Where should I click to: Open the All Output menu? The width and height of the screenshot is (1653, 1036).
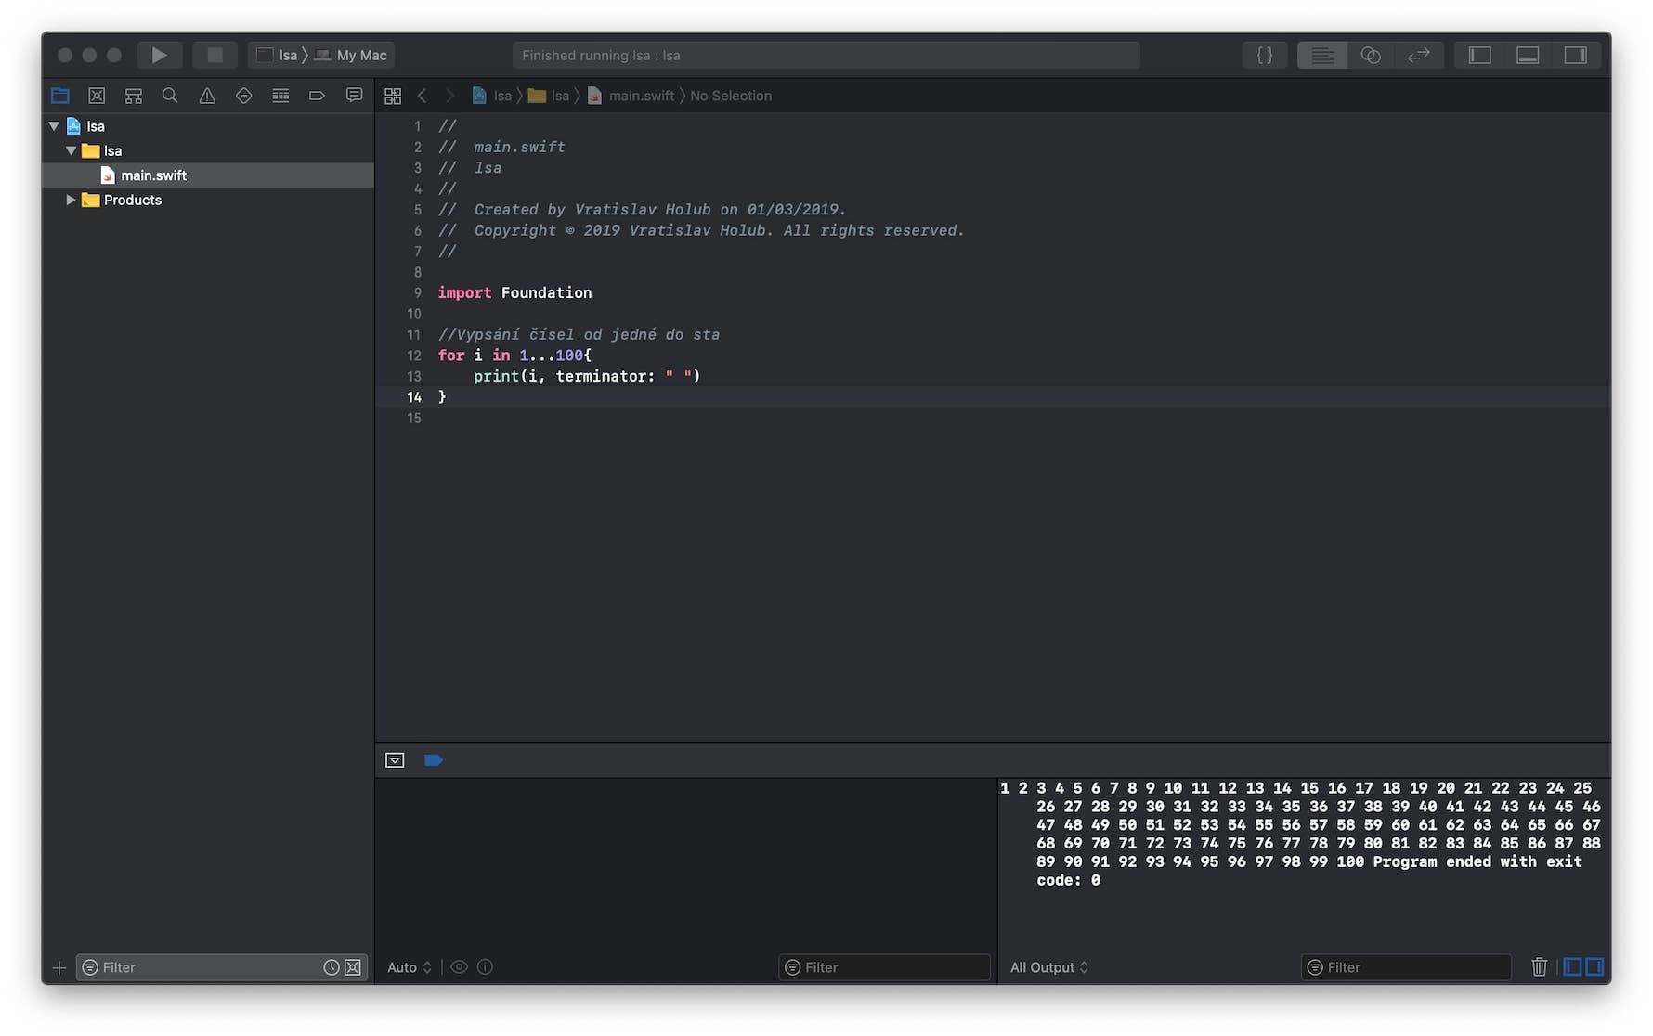coord(1049,967)
